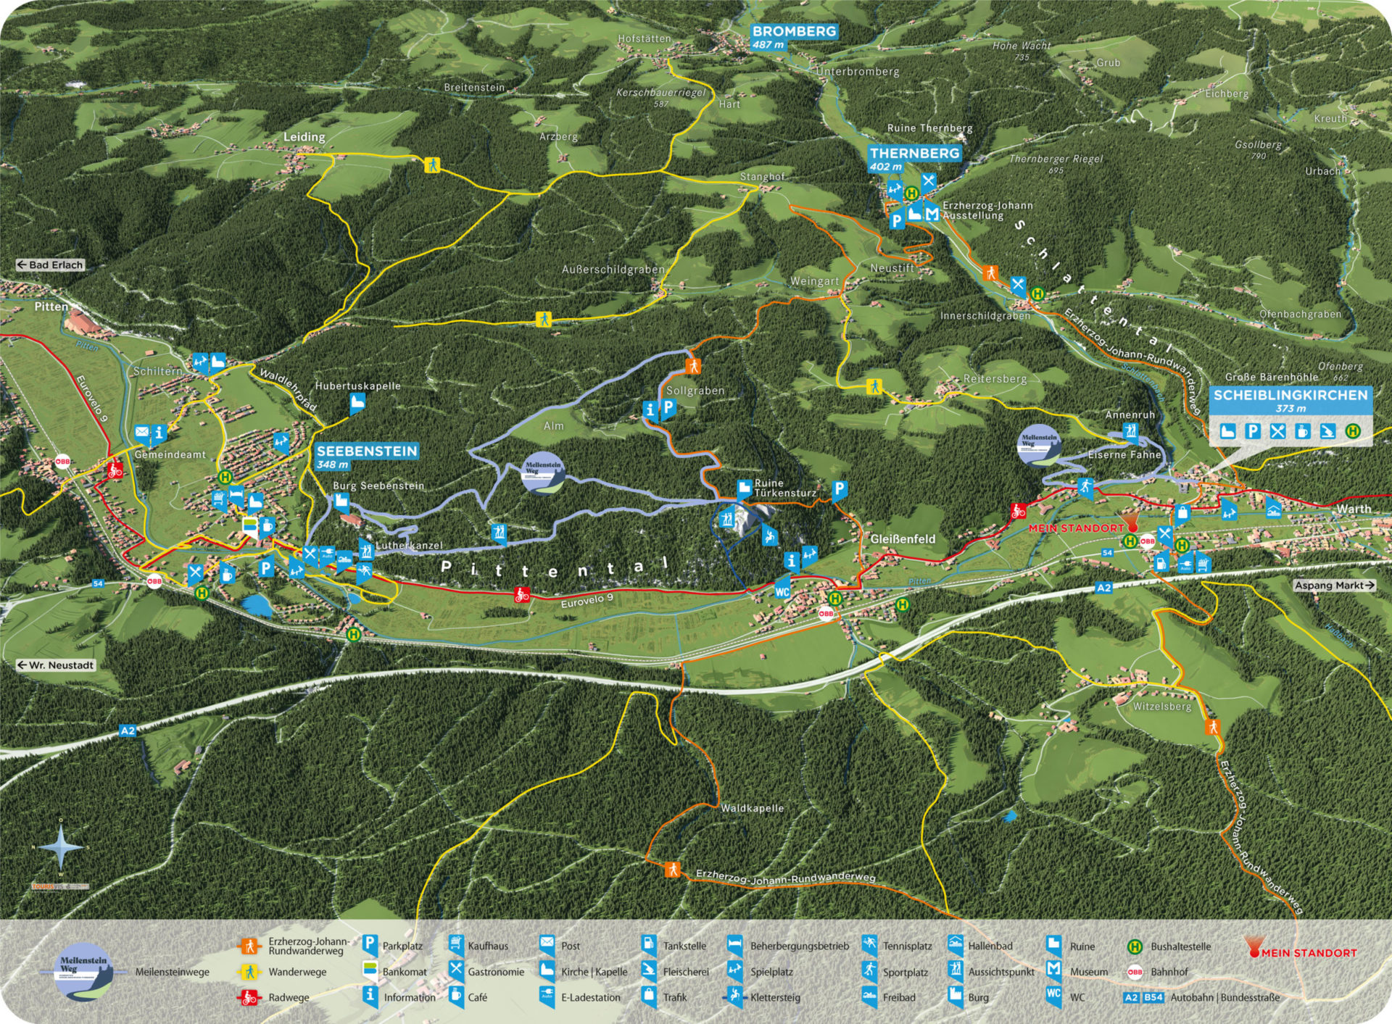Image resolution: width=1392 pixels, height=1024 pixels.
Task: Click the Post icon near Gemeindeamt
Action: 142,433
